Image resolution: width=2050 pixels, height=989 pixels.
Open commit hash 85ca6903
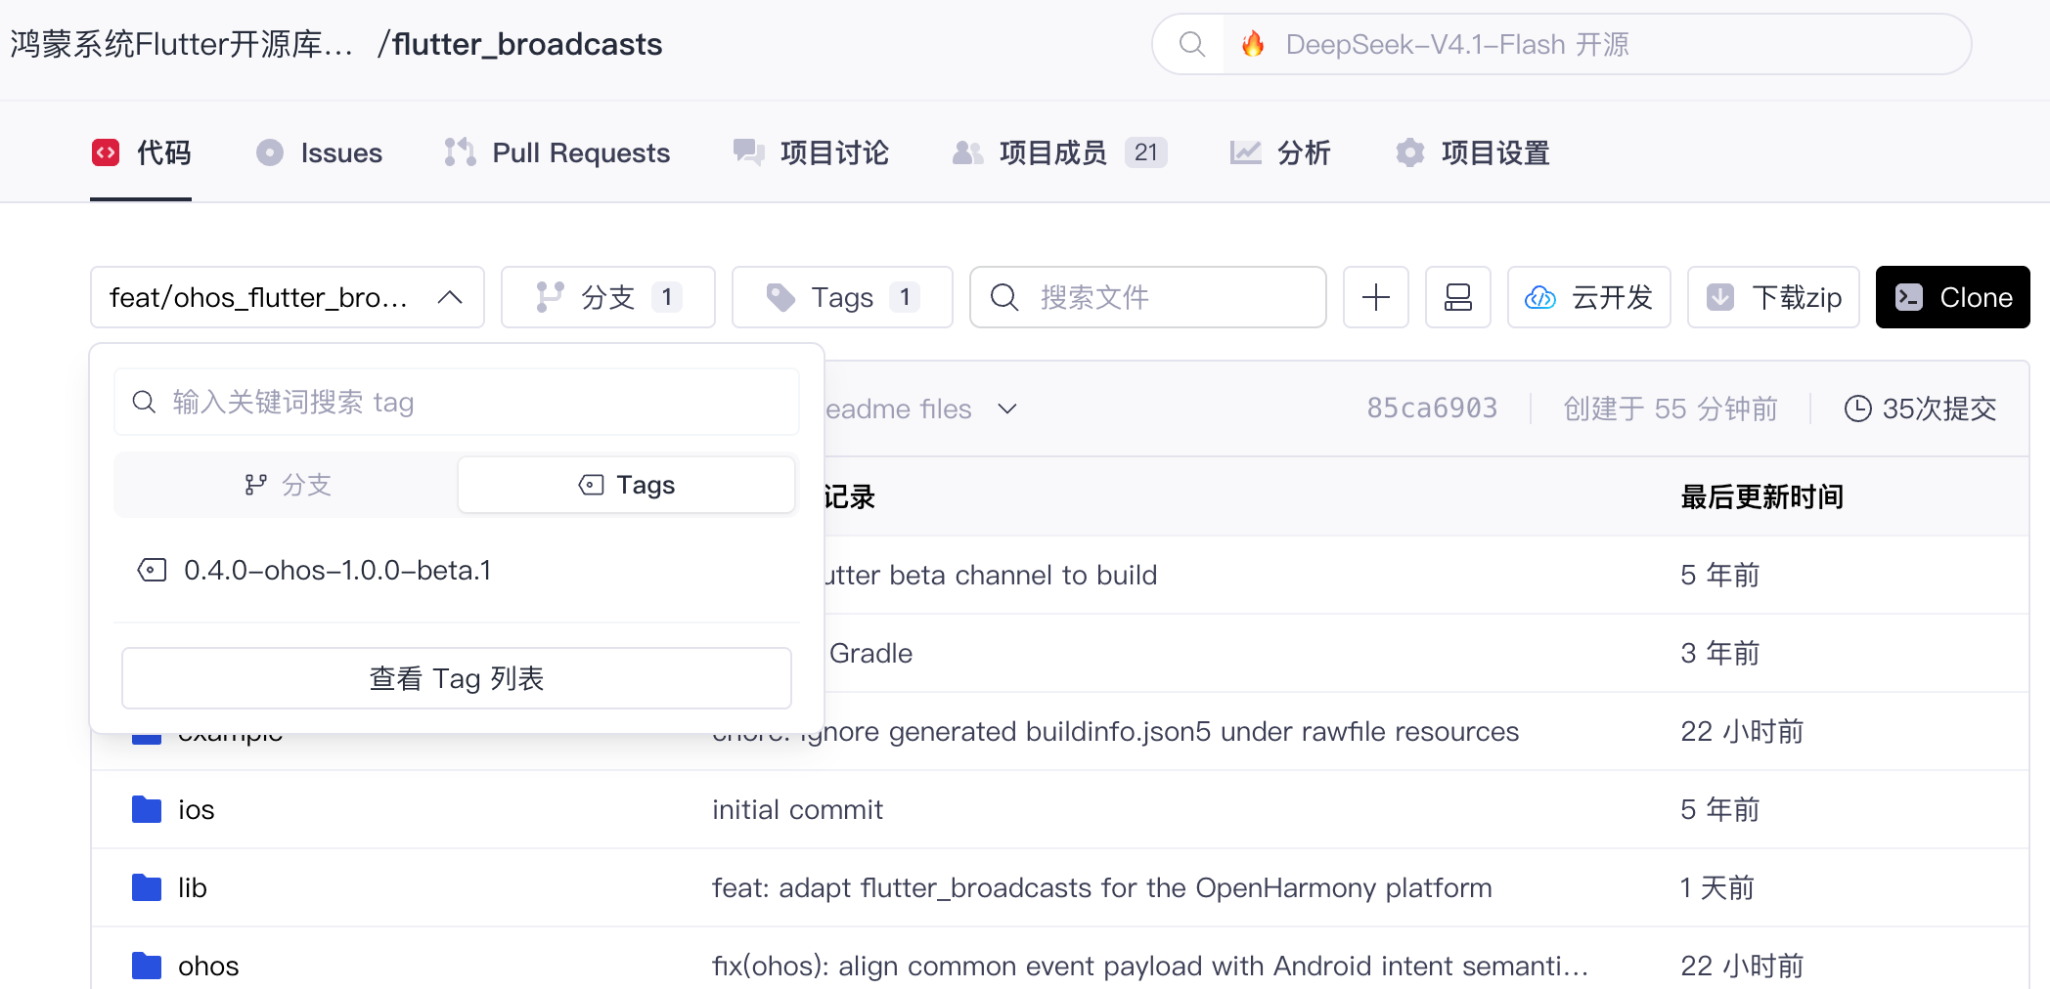point(1432,408)
